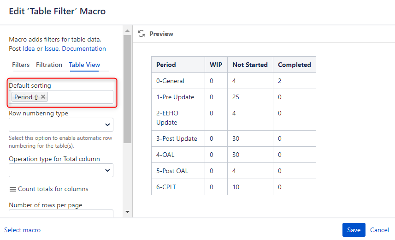
Task: Click the settings panel scrollbar thumb
Action: [x=128, y=89]
